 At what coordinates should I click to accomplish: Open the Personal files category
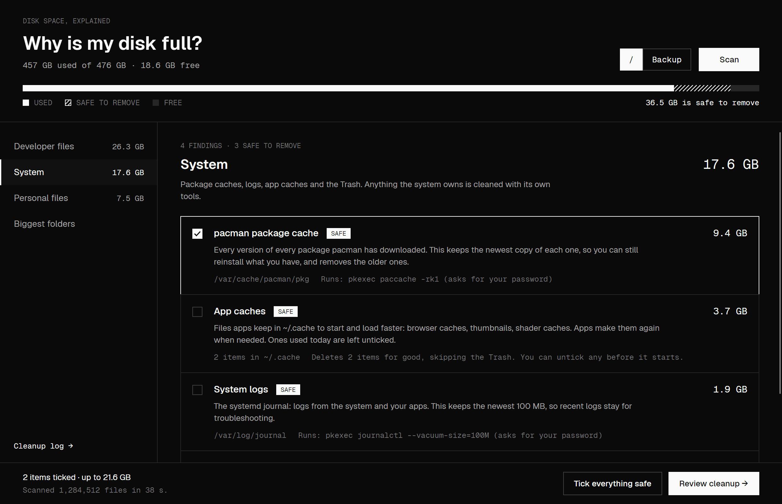coord(79,198)
